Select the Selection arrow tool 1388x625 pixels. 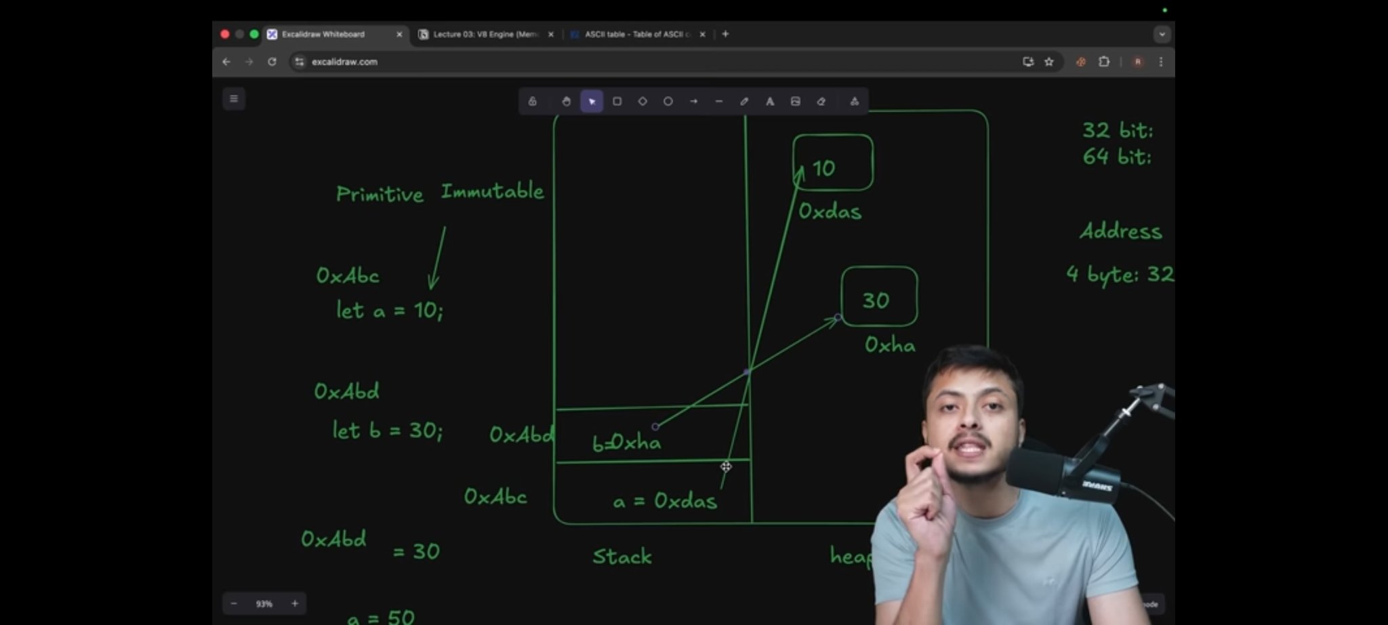click(x=592, y=102)
